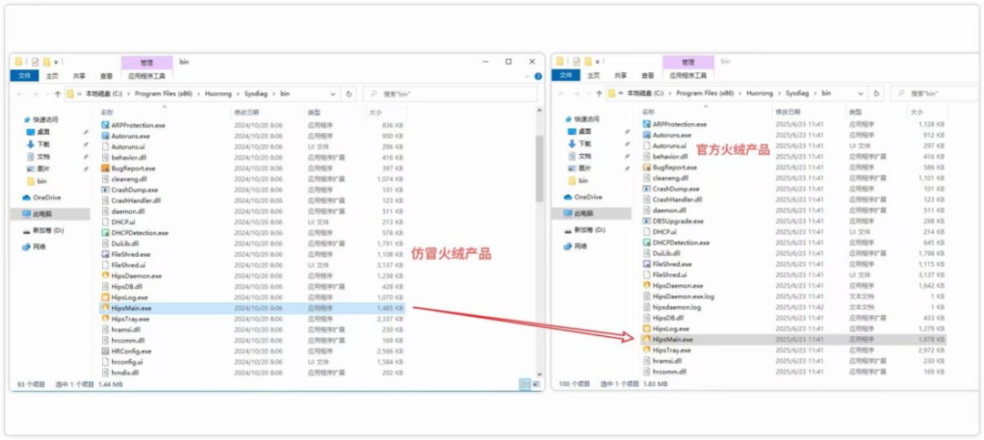Open address bar history dropdown in left window
984x440 pixels.
pyautogui.click(x=335, y=94)
